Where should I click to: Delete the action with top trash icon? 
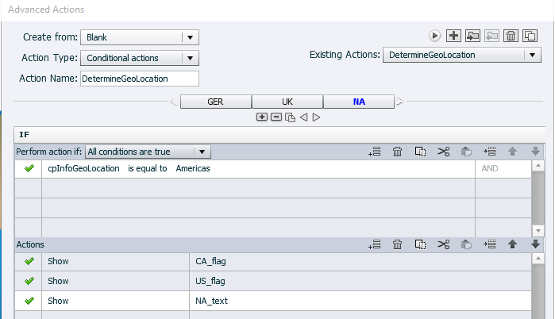pyautogui.click(x=511, y=36)
